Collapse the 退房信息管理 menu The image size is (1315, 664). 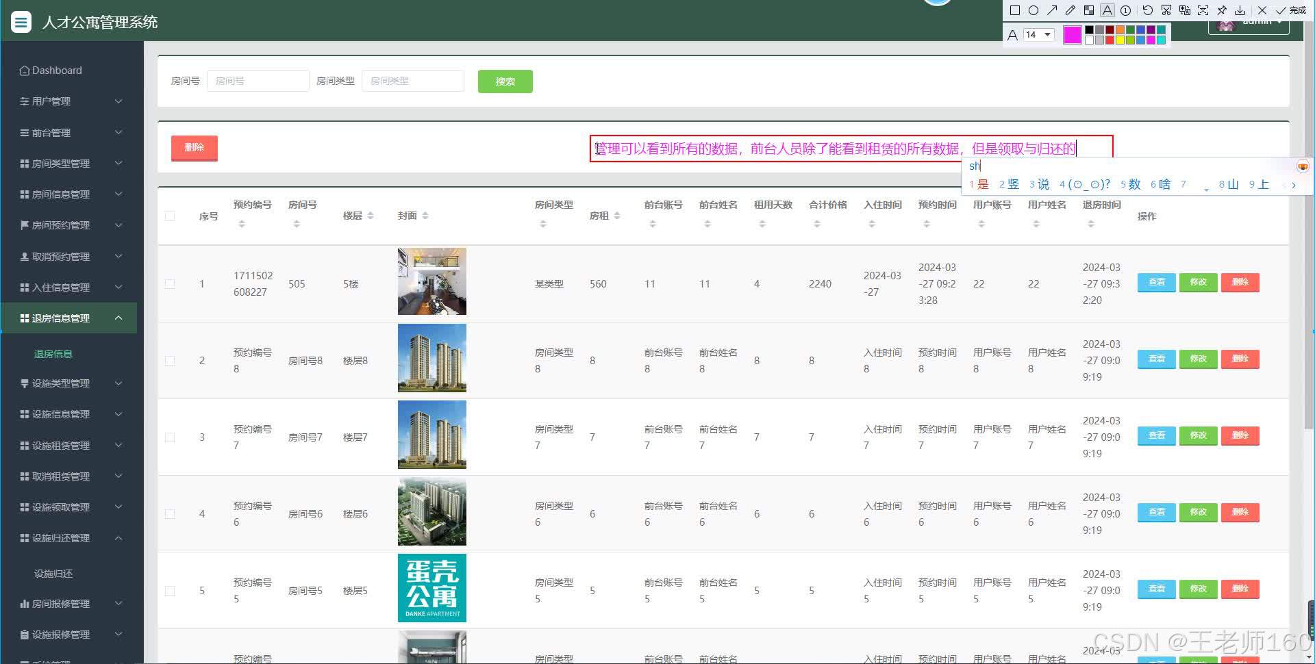point(68,318)
